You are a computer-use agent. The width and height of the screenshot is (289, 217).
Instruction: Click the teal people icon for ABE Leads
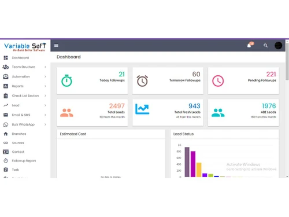[218, 113]
